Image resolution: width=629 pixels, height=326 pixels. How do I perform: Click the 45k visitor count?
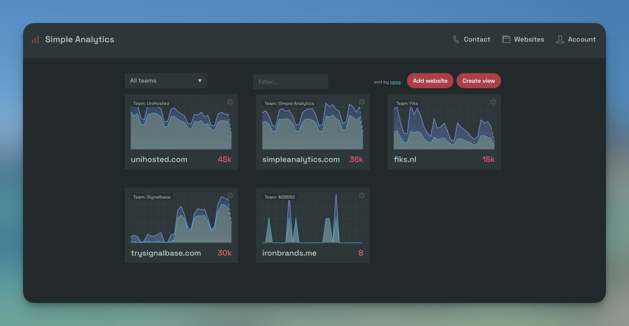(x=225, y=159)
